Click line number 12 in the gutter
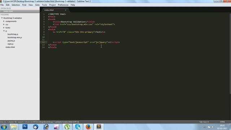The height and width of the screenshot is (130, 231). pyautogui.click(x=43, y=42)
